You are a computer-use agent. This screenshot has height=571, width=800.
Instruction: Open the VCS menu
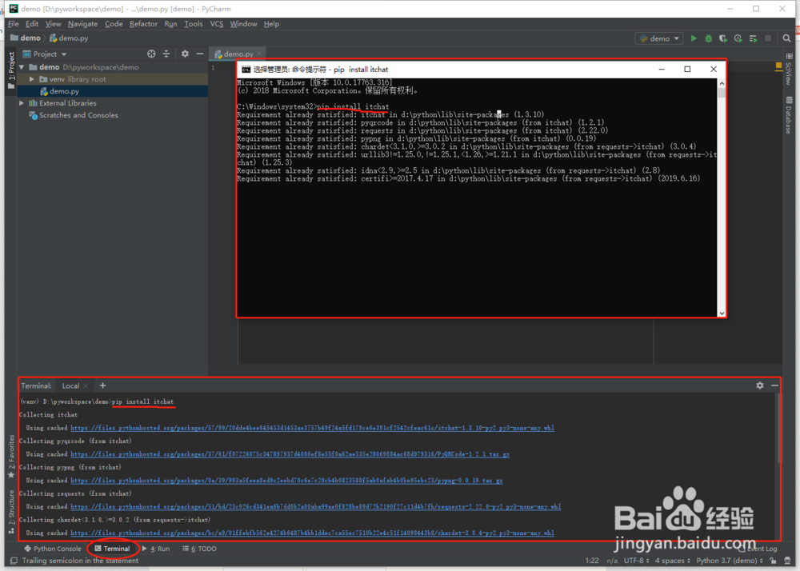click(x=216, y=24)
